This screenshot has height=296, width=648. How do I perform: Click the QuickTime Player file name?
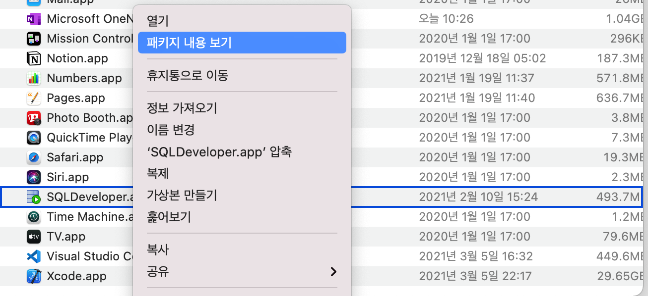pyautogui.click(x=90, y=138)
